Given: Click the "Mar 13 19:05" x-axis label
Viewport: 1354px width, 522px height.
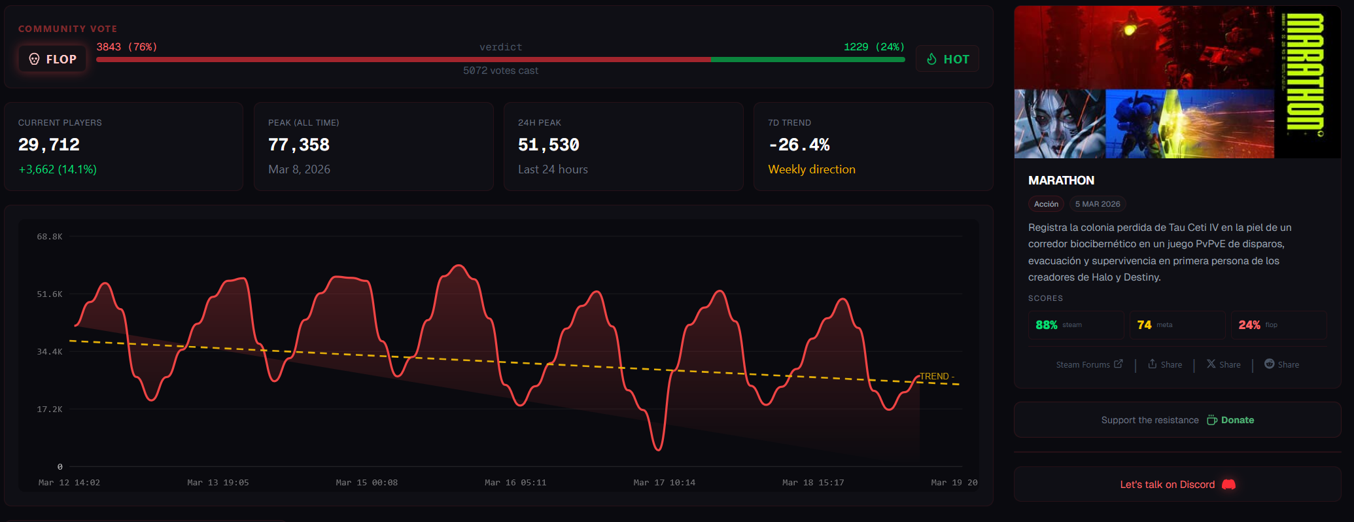Looking at the screenshot, I should [x=218, y=483].
